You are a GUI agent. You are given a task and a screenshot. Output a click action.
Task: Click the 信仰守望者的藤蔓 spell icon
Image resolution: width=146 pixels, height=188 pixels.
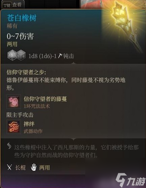pyautogui.click(x=14, y=101)
